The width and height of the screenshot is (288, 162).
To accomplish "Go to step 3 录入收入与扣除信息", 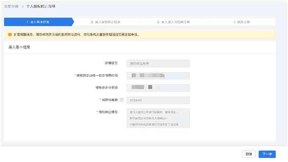I will pyautogui.click(x=174, y=22).
